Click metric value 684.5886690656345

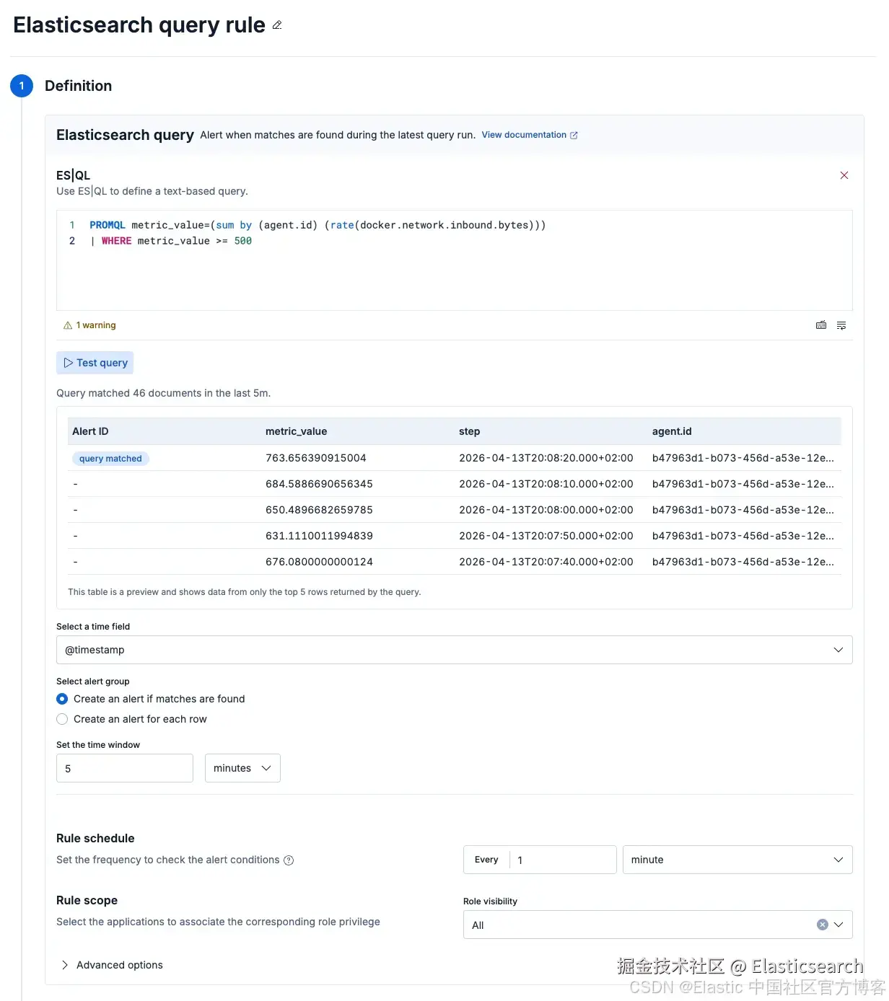[x=319, y=484]
